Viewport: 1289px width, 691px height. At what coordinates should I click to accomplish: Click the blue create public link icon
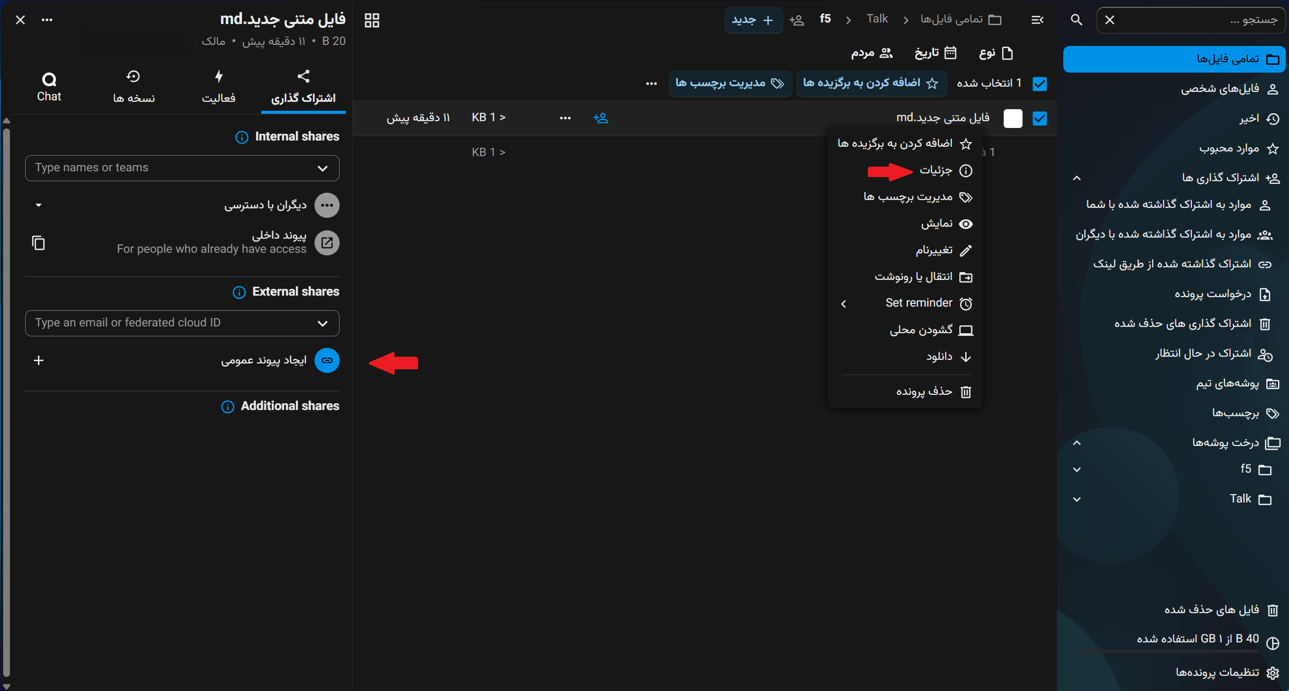[x=327, y=360]
